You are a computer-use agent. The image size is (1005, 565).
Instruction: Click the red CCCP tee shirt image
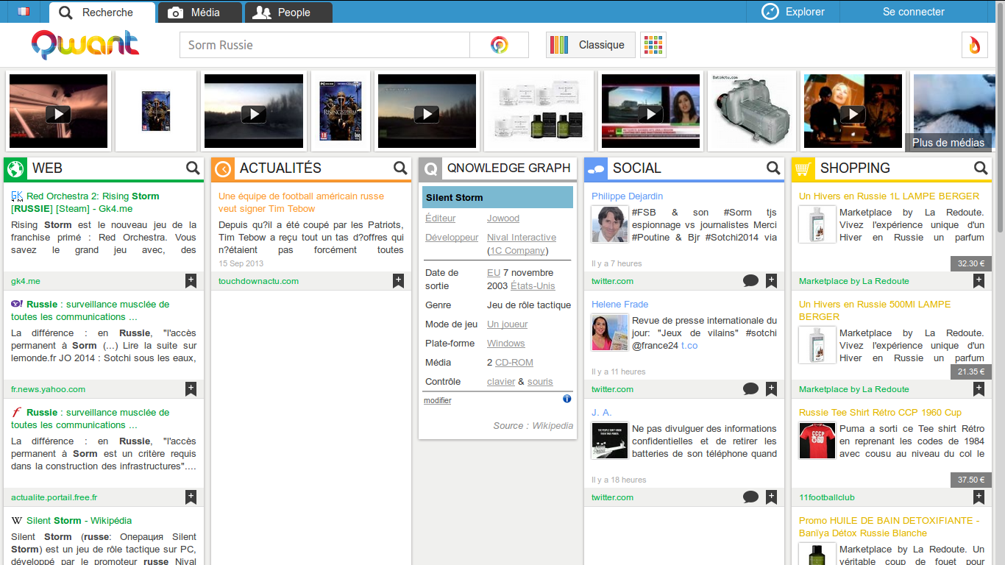coord(817,441)
